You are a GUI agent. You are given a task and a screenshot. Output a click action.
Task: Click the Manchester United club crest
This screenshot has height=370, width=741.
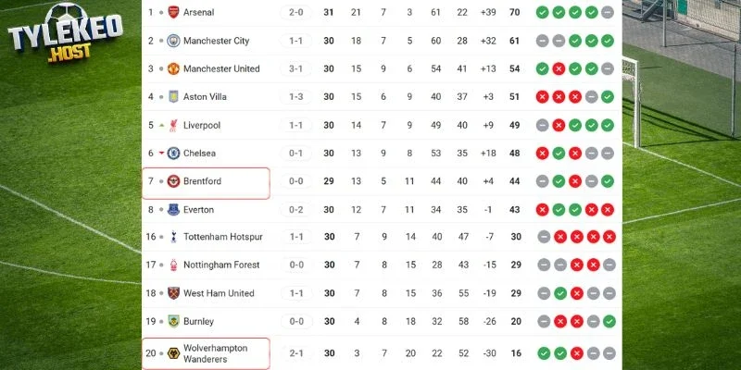point(173,68)
